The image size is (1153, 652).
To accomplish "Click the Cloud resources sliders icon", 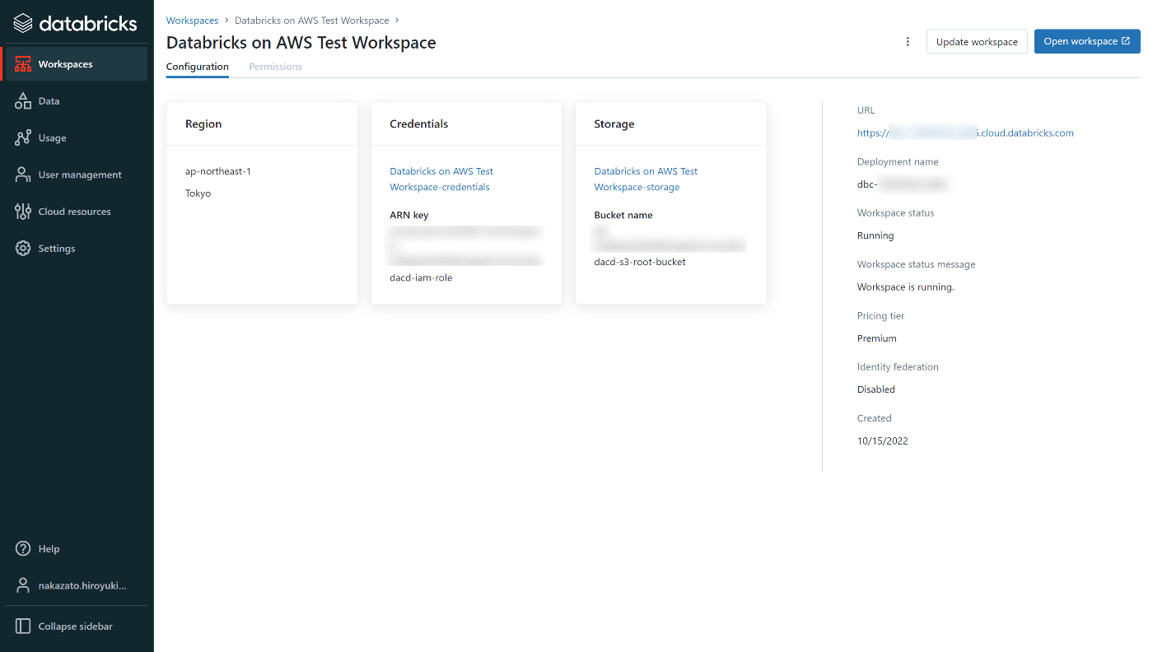I will 23,212.
